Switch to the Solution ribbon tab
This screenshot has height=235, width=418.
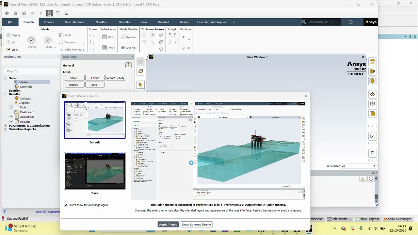(102, 22)
